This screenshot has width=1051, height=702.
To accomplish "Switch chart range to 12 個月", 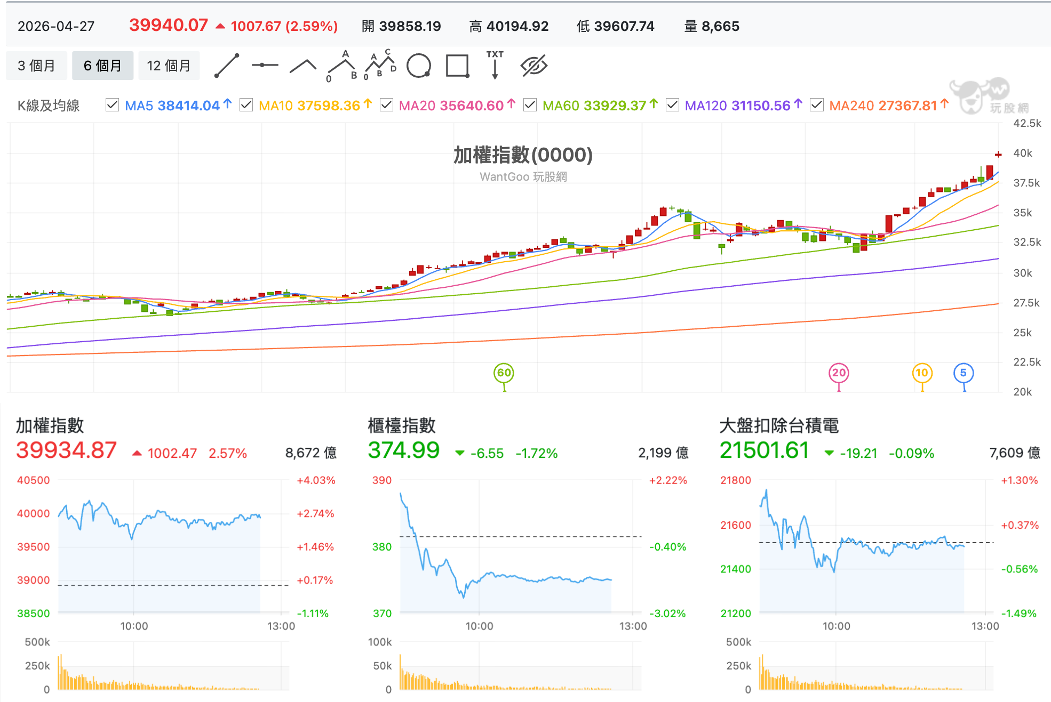I will pos(169,66).
